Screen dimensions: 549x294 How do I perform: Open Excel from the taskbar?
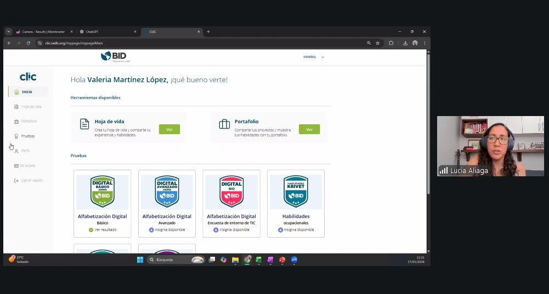coord(259,260)
